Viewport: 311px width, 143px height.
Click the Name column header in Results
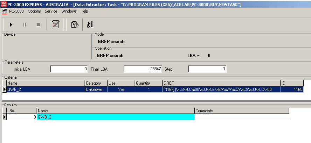[x=116, y=111]
